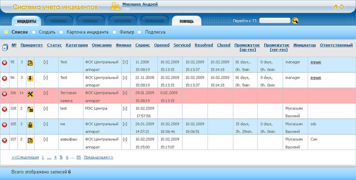Image resolution: width=356 pixels, height=180 pixels.
Task: Delete incident 105 with red cross
Action: [4, 125]
